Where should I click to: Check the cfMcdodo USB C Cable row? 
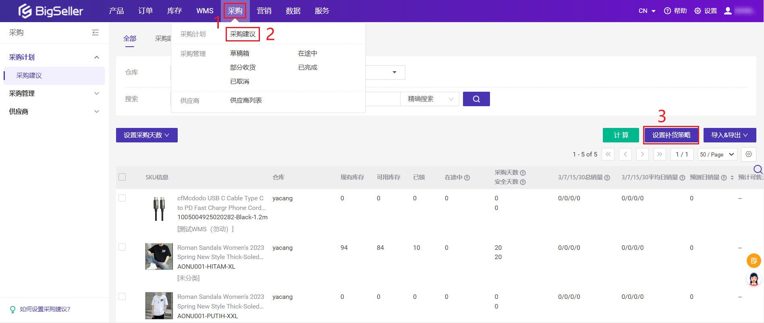[122, 198]
